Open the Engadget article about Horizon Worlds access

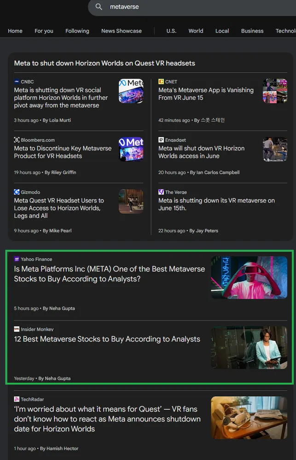pyautogui.click(x=201, y=152)
